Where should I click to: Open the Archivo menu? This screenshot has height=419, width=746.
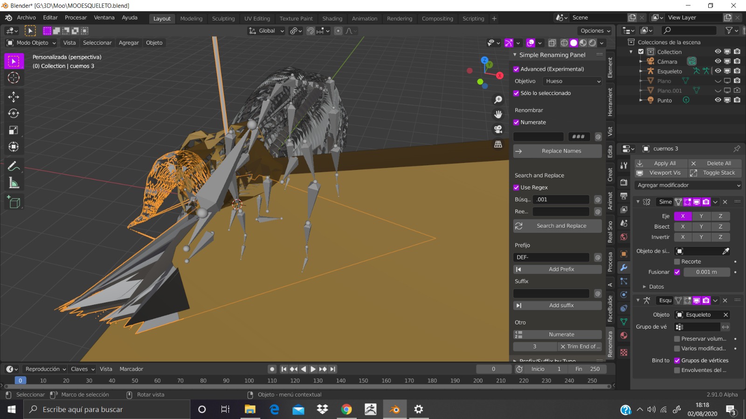[x=26, y=18]
